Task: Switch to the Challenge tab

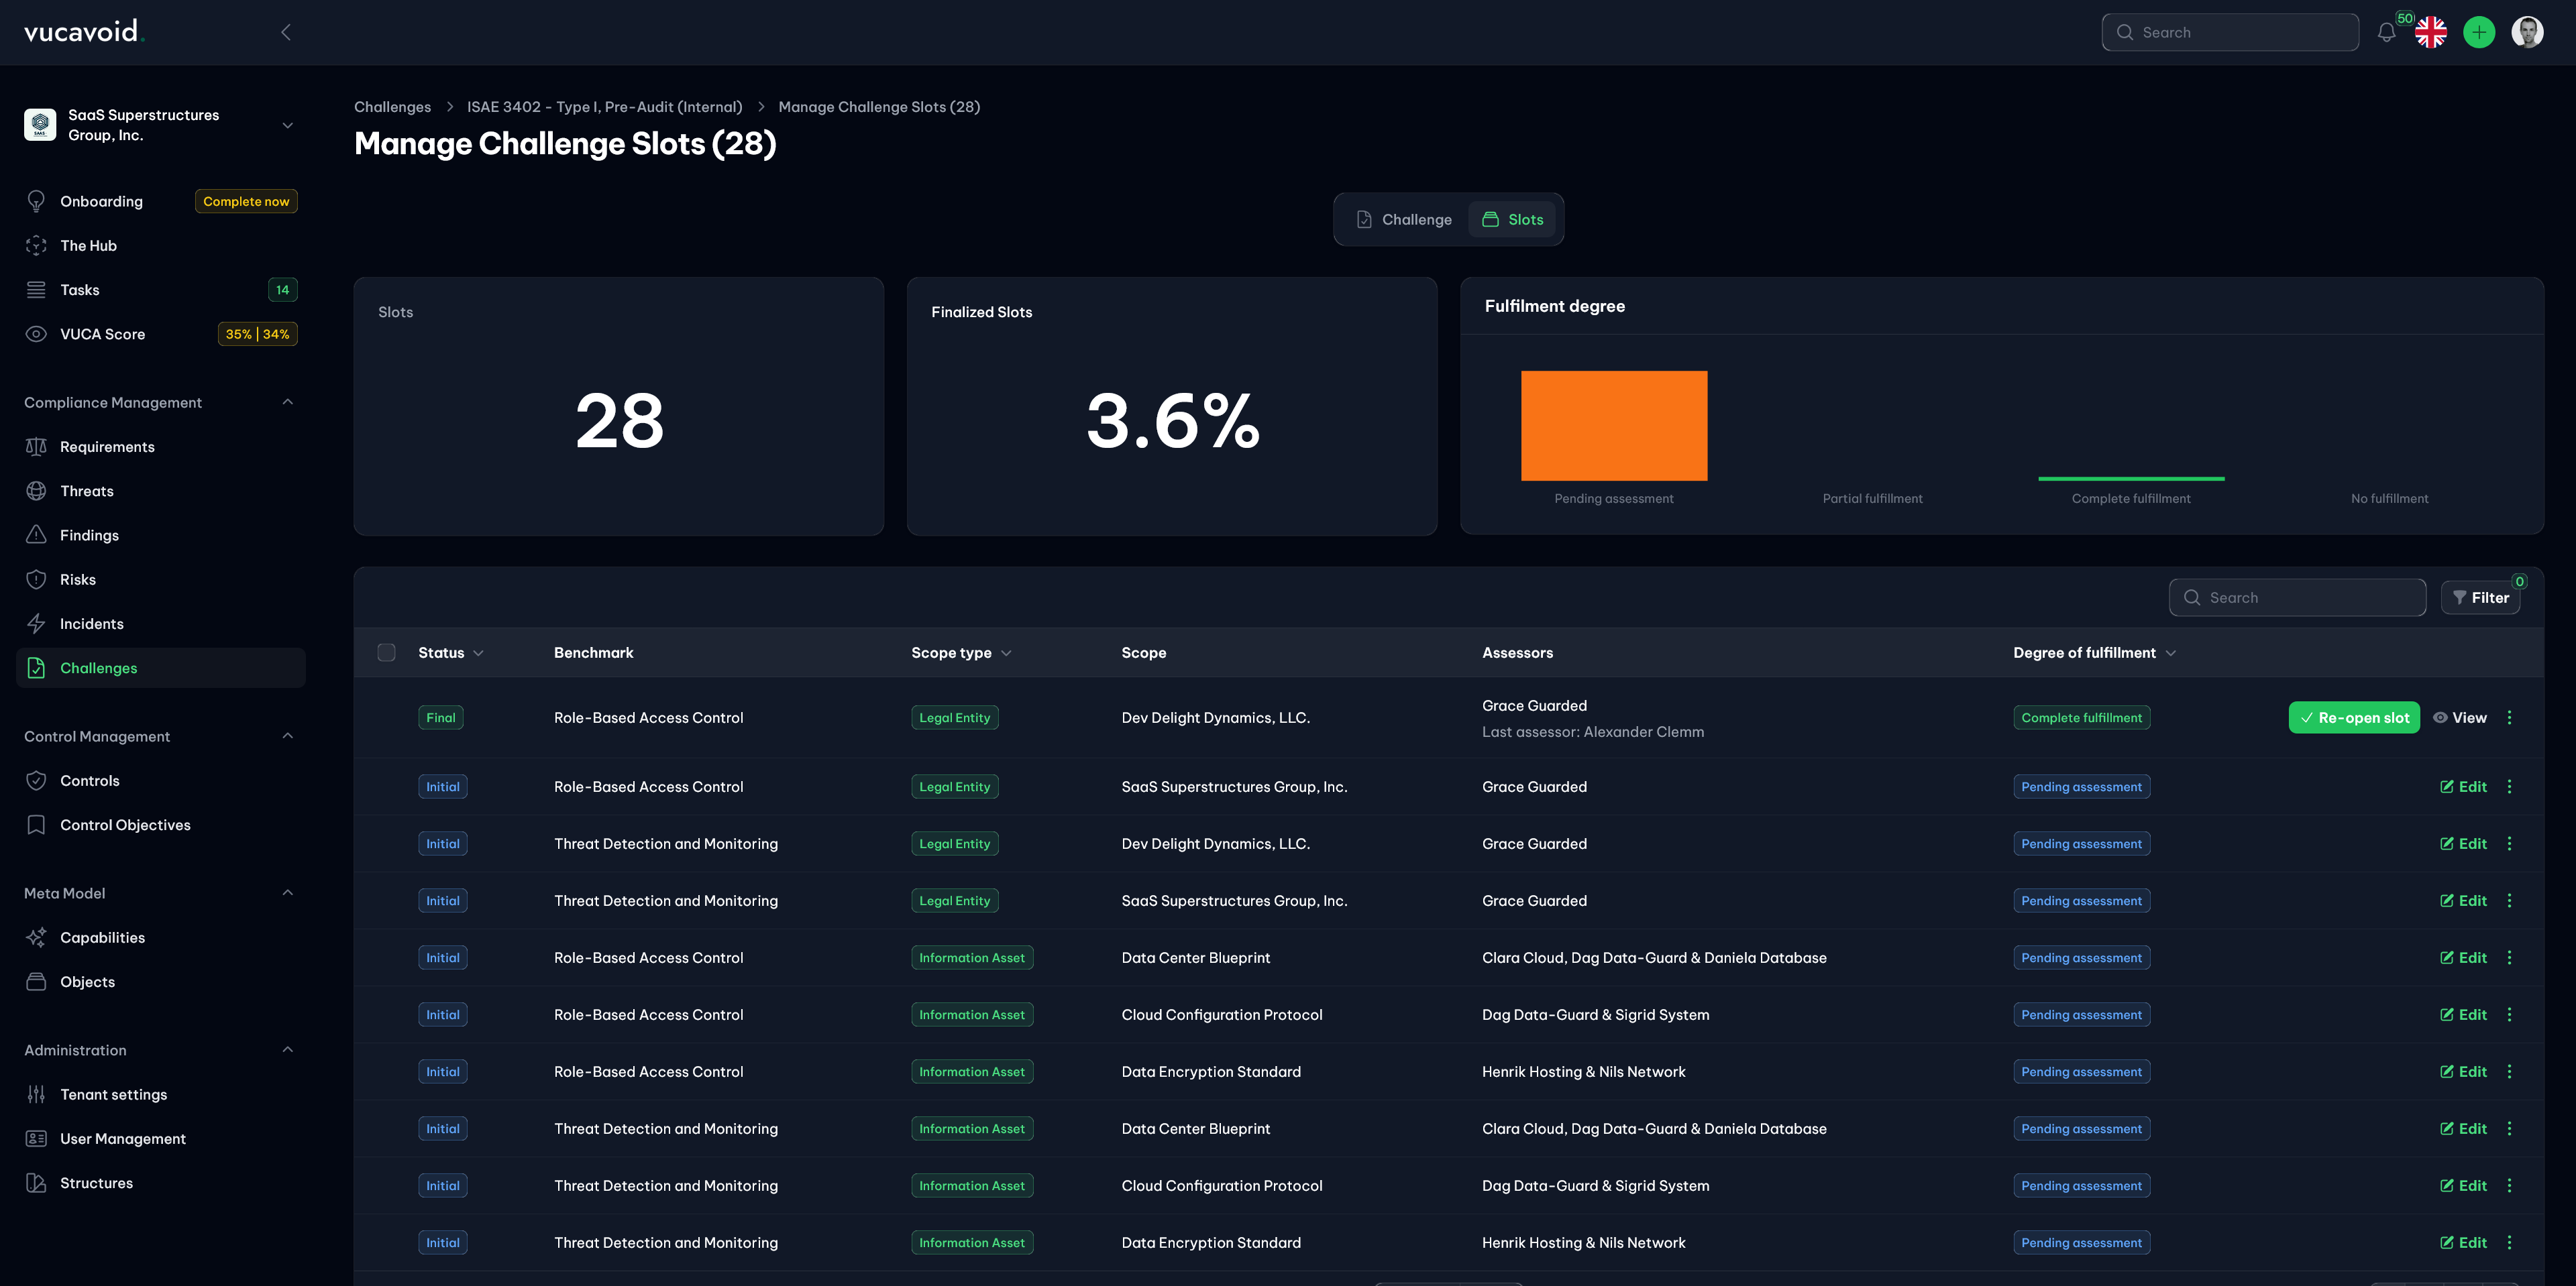Action: tap(1403, 219)
